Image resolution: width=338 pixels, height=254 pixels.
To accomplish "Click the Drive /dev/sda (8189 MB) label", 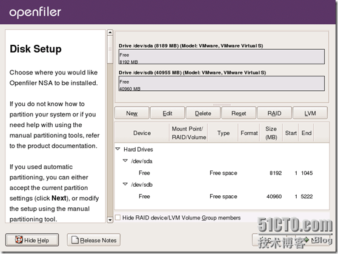I will click(191, 45).
